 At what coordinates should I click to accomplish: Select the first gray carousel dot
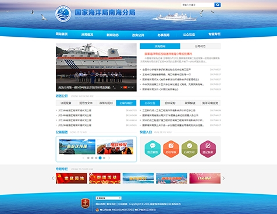[88, 158]
